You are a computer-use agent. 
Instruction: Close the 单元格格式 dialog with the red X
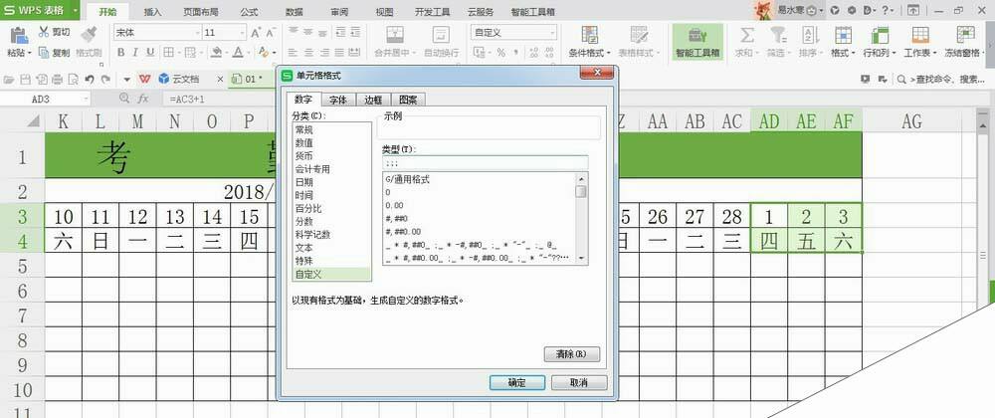[596, 74]
